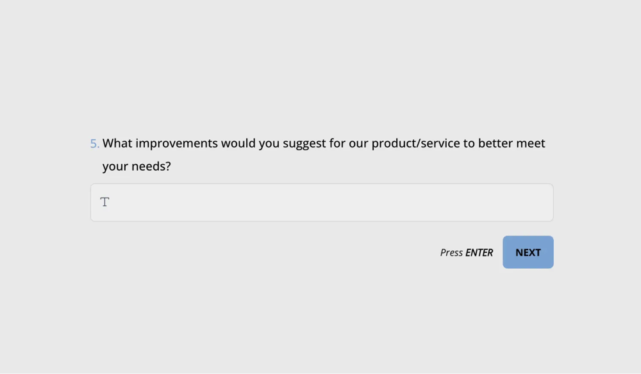Click the right end of the answer field
This screenshot has width=641, height=374.
(x=538, y=203)
